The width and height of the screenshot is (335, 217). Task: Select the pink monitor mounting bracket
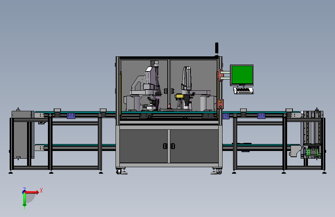pos(220,75)
